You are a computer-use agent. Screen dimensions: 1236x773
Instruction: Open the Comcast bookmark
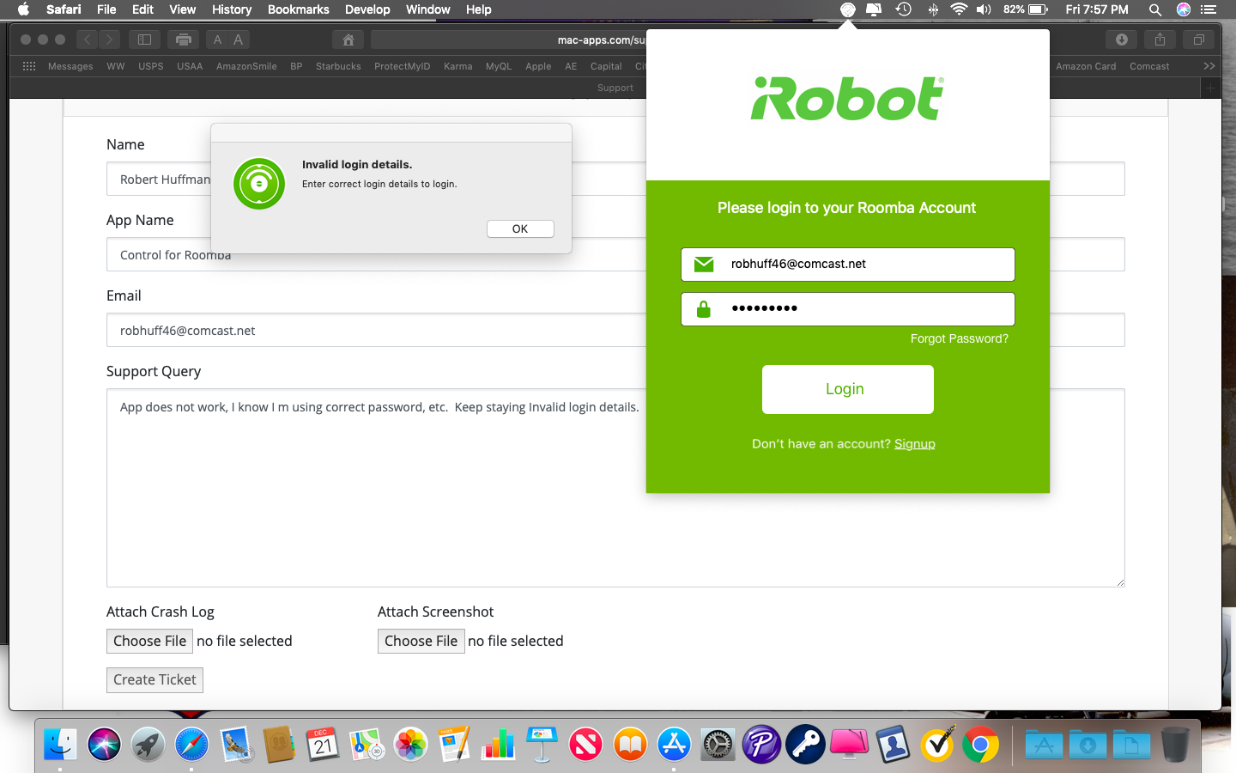click(x=1149, y=66)
